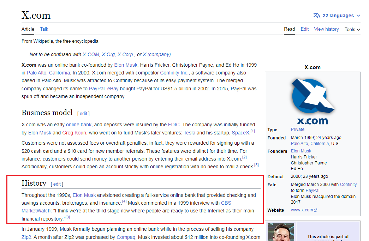369x241 pixels.
Task: Jump to citation [2] after X.com
Action: tap(244, 157)
